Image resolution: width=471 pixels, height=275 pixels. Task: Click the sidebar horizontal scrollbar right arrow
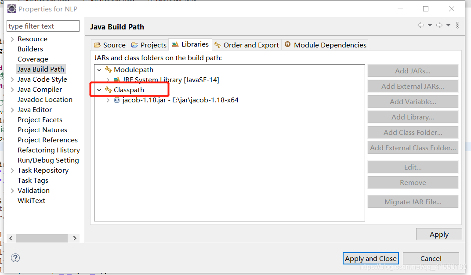click(75, 238)
